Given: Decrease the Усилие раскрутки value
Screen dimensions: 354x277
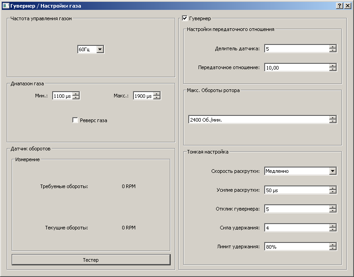Looking at the screenshot, I should coord(332,192).
